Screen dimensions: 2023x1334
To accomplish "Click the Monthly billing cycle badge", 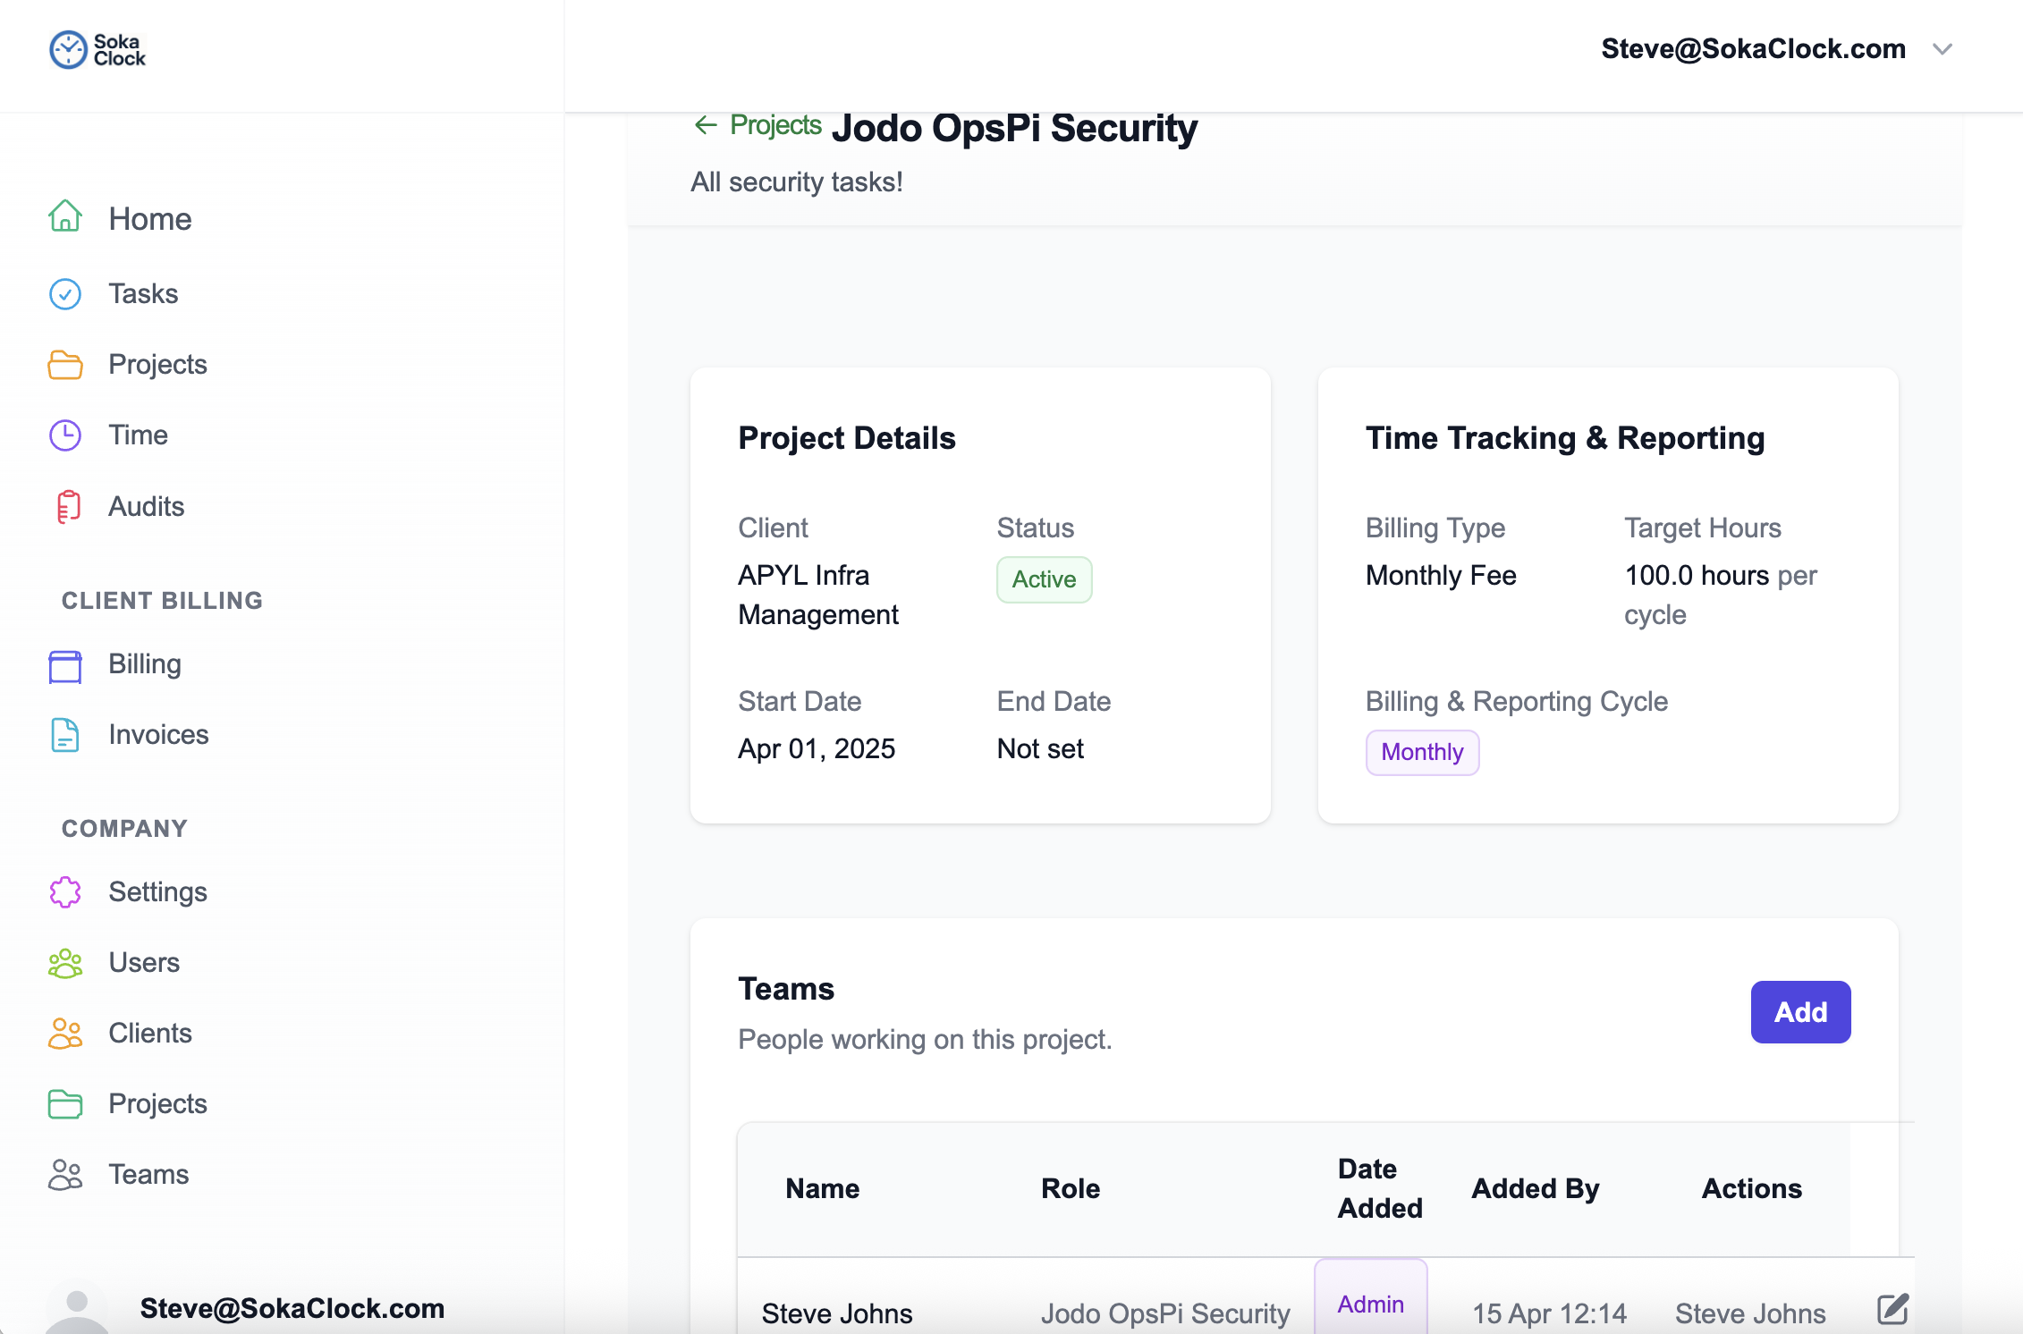I will click(x=1422, y=752).
